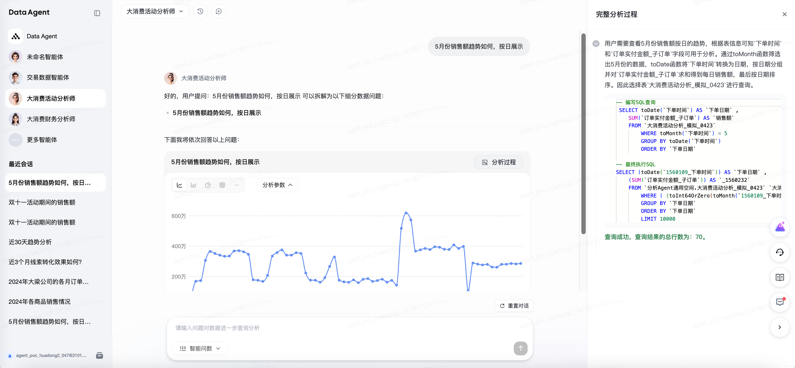Collapse the left sidebar panel icon
795x368 pixels.
97,13
